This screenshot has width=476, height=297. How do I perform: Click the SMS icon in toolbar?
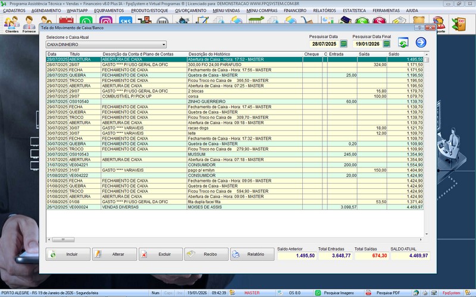click(x=125, y=21)
